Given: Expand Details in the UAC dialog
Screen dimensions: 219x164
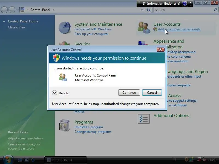Looking at the screenshot, I should pyautogui.click(x=60, y=93).
